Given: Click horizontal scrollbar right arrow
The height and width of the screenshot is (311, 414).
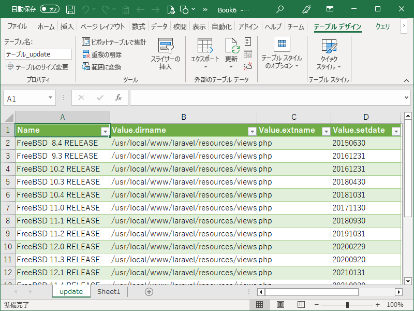Looking at the screenshot, I should 398,292.
